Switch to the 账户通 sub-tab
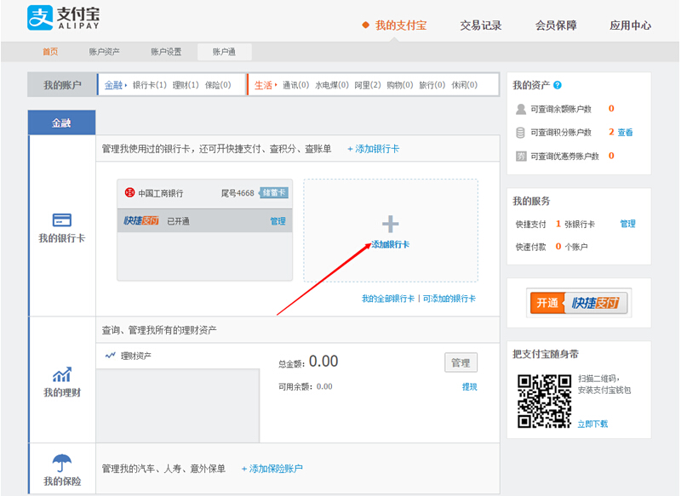Image resolution: width=681 pixels, height=496 pixels. click(x=224, y=52)
